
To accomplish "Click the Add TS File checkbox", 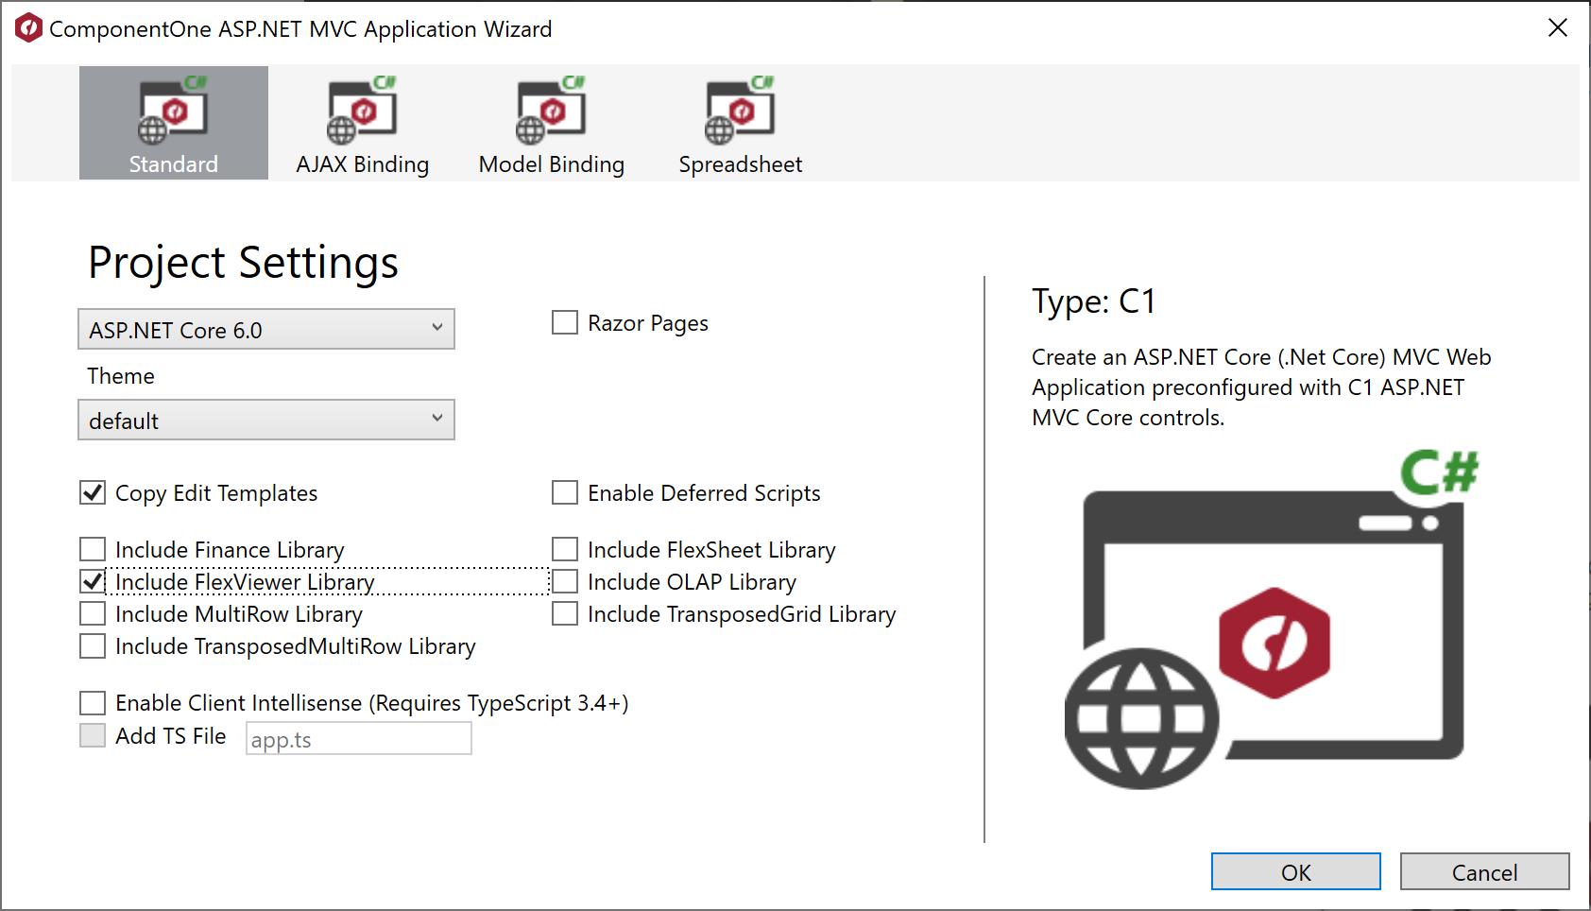I will point(93,736).
